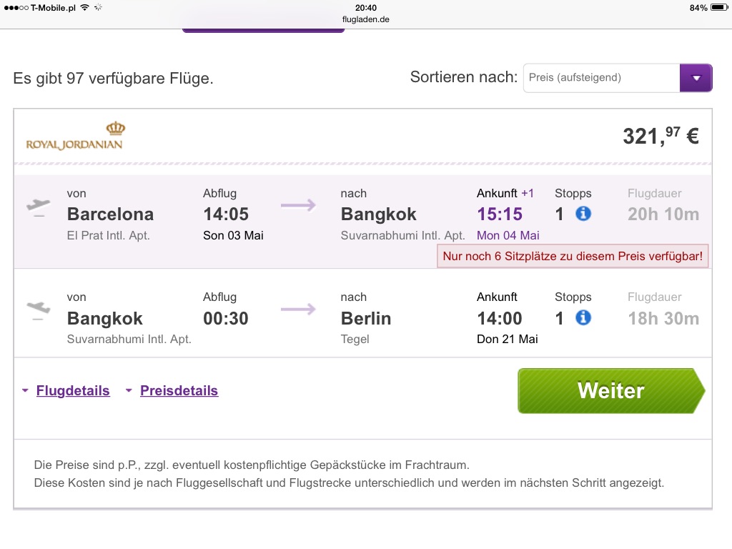Click the outbound flight arrow to Bangkok
The width and height of the screenshot is (732, 549).
pyautogui.click(x=298, y=205)
